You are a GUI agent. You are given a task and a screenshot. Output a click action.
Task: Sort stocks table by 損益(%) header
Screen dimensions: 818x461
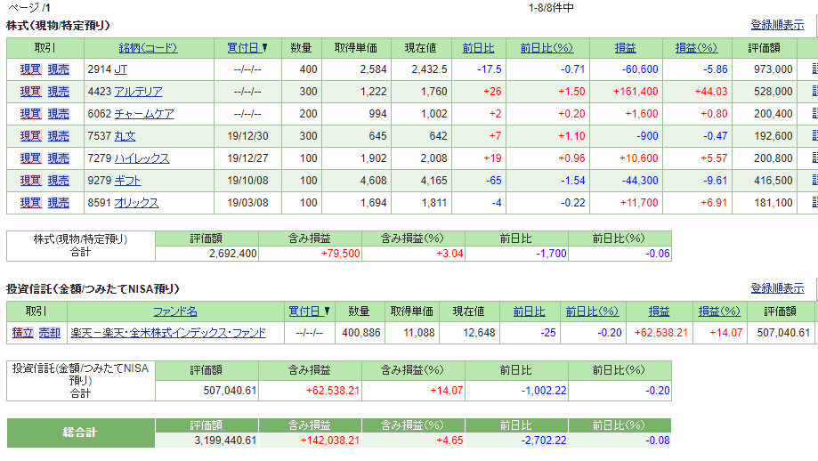click(x=696, y=48)
